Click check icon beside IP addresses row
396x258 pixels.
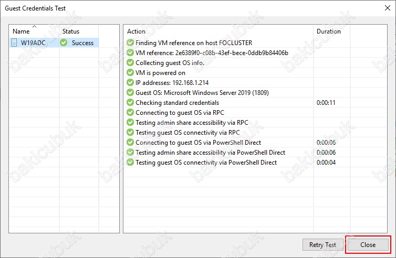pos(130,82)
